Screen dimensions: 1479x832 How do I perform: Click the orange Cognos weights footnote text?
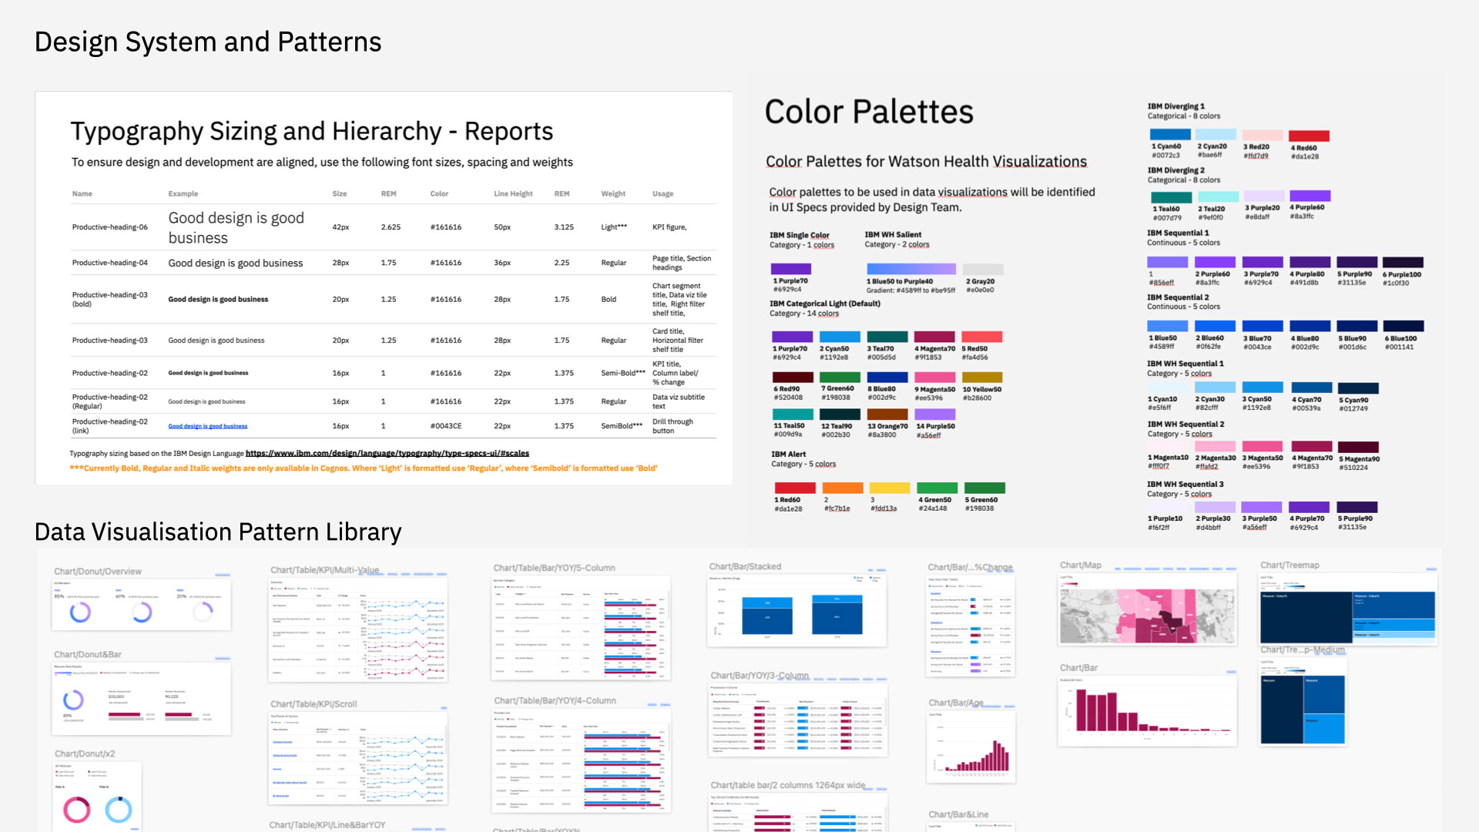(x=364, y=468)
